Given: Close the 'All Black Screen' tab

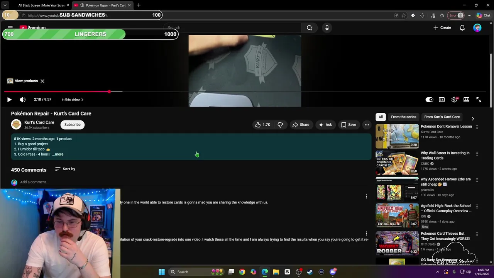Looking at the screenshot, I should (x=68, y=5).
